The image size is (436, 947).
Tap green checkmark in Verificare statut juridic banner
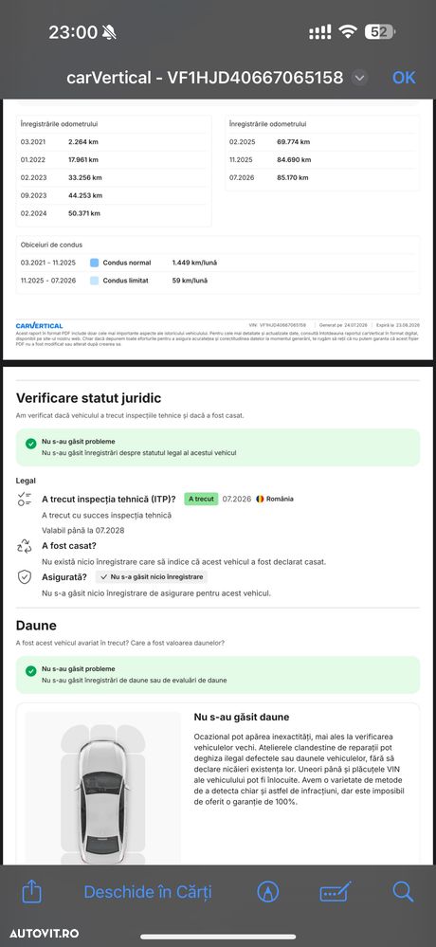coord(30,444)
